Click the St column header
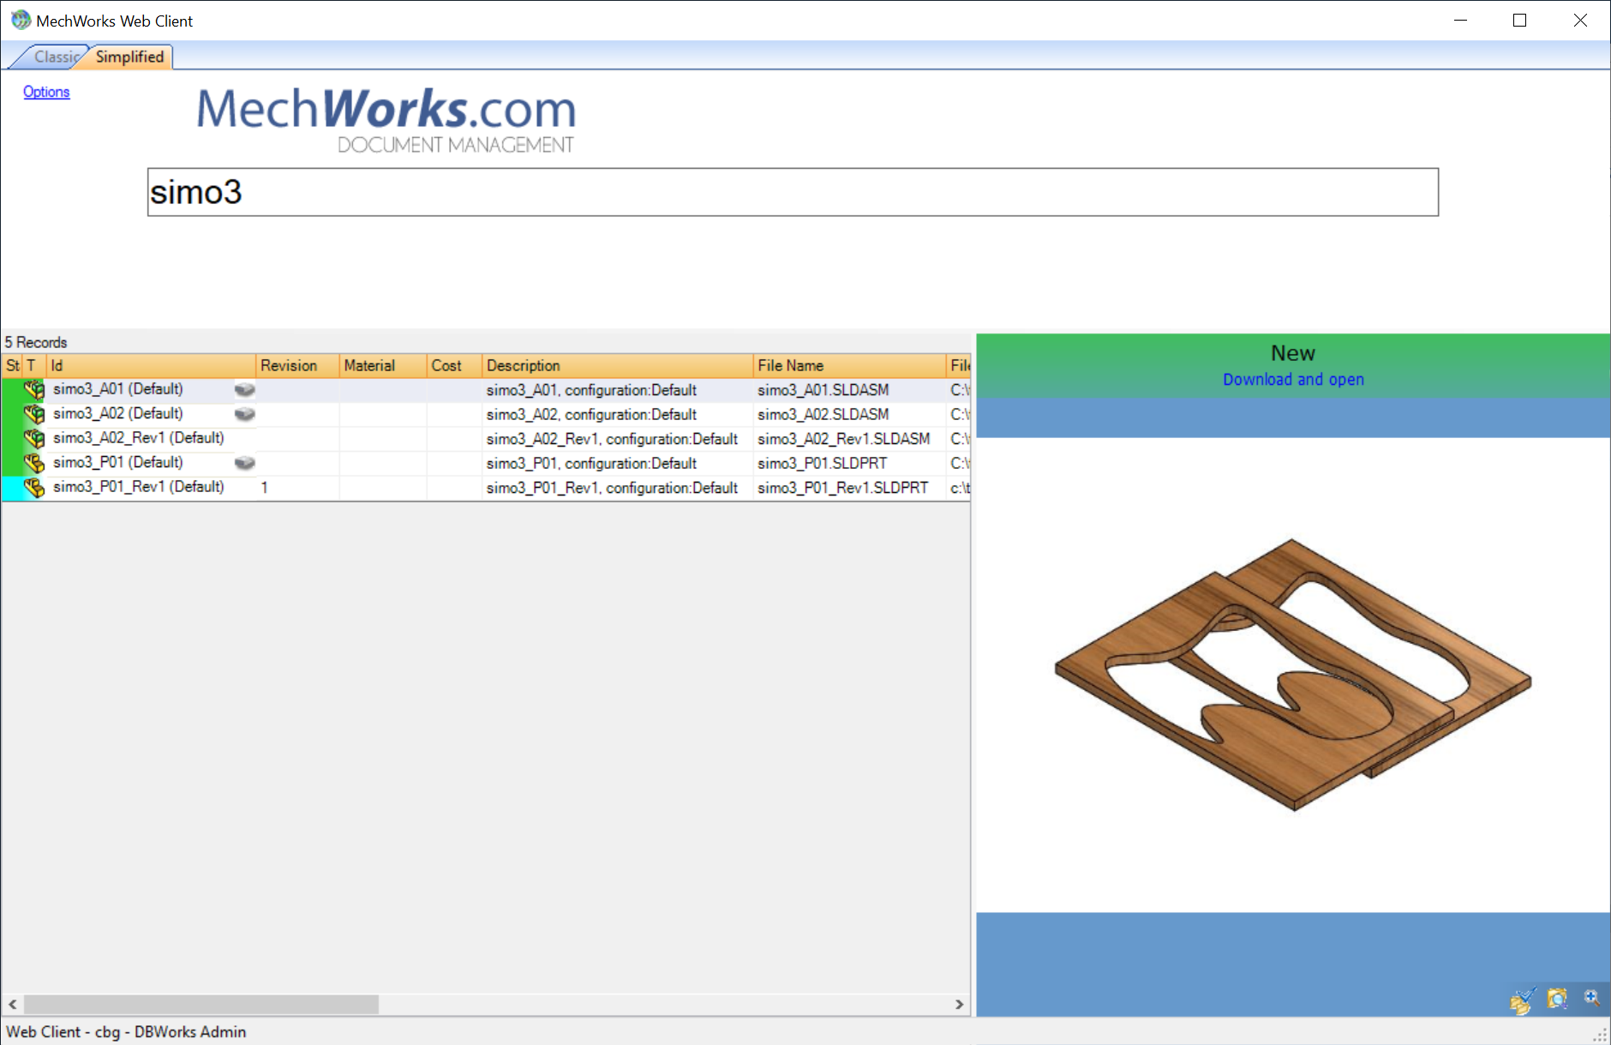The height and width of the screenshot is (1045, 1611). [x=12, y=366]
